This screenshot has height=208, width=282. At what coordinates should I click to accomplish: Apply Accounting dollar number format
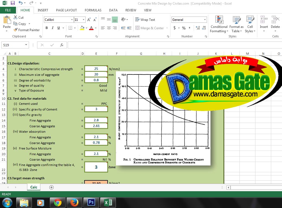(x=174, y=28)
